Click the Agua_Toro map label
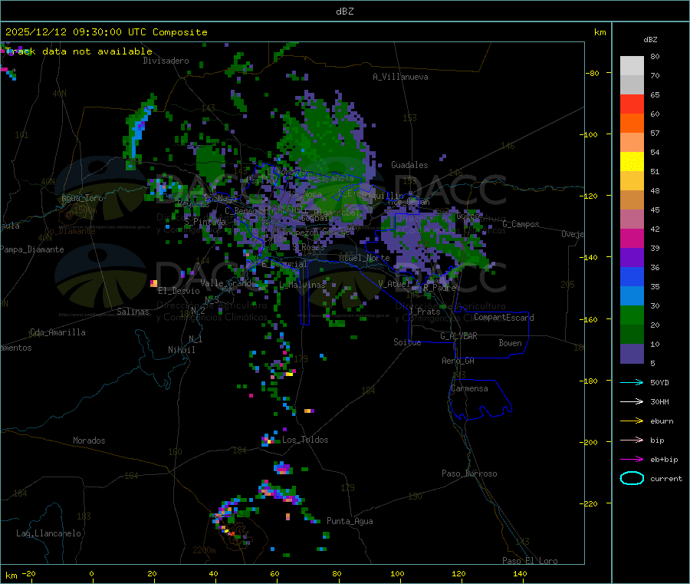The width and height of the screenshot is (690, 584). (82, 198)
